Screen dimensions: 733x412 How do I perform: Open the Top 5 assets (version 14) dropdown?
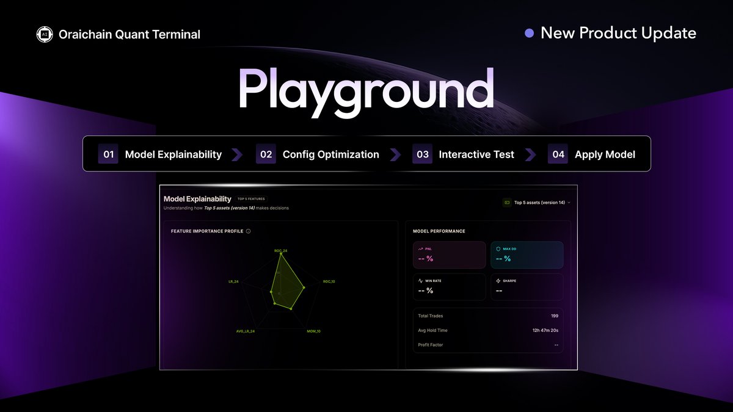coord(537,202)
